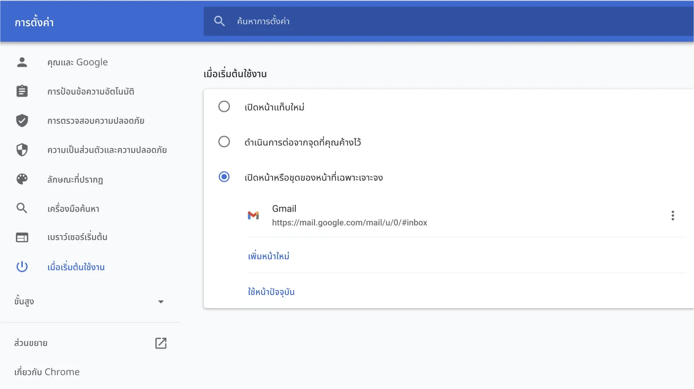Screen dimensions: 694x389
Task: Select the เปิดหน้าแท็บใหม่ radio button
Action: click(224, 106)
